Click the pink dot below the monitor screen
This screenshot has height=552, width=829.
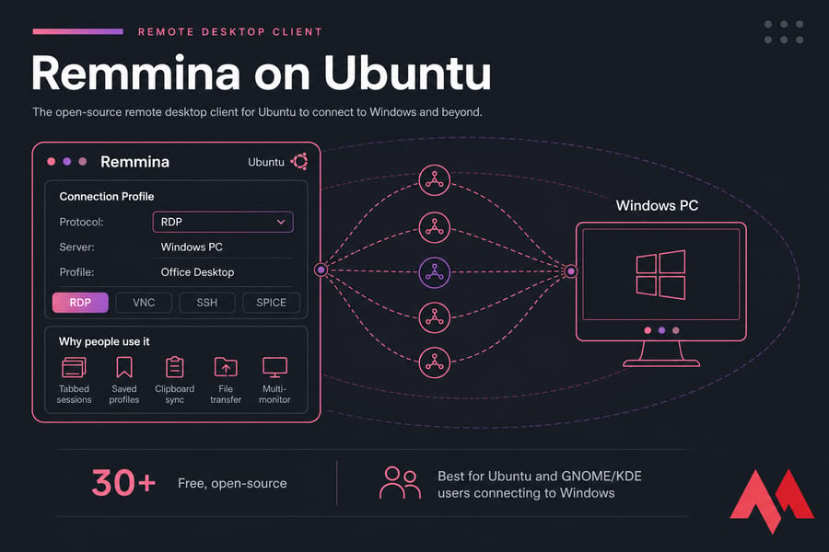pos(648,330)
